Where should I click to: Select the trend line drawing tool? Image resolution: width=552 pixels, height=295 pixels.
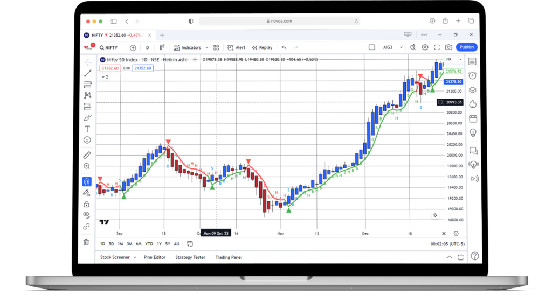pos(88,73)
